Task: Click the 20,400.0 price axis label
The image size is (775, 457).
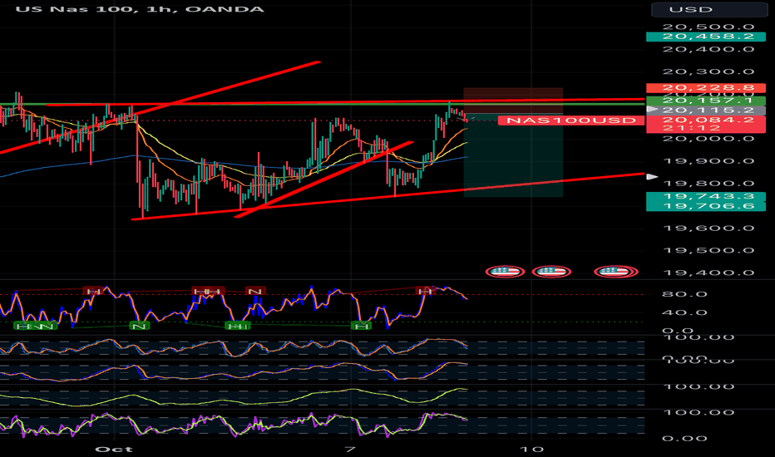Action: click(708, 49)
